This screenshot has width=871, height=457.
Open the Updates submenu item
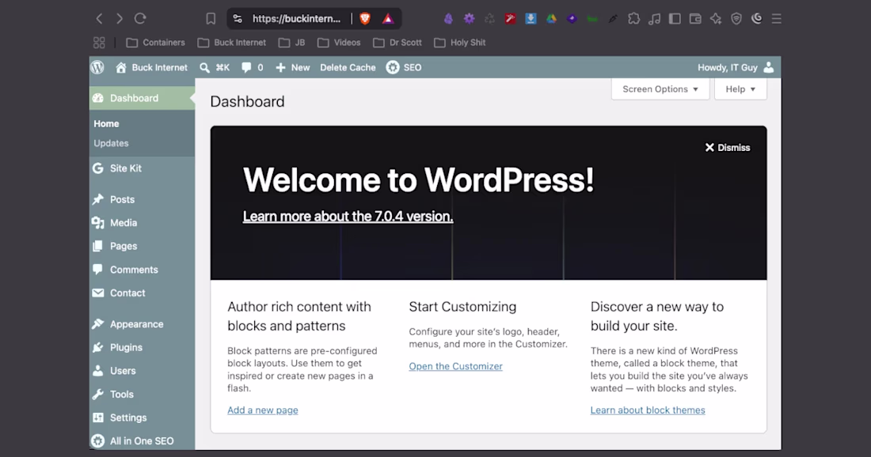[x=111, y=143]
